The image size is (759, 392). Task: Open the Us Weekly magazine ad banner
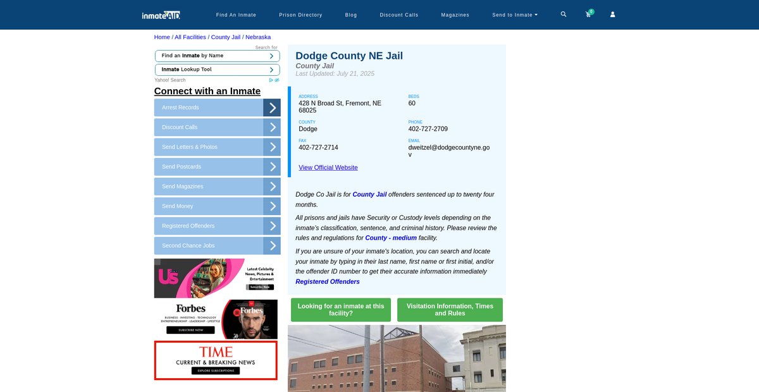[x=216, y=278]
